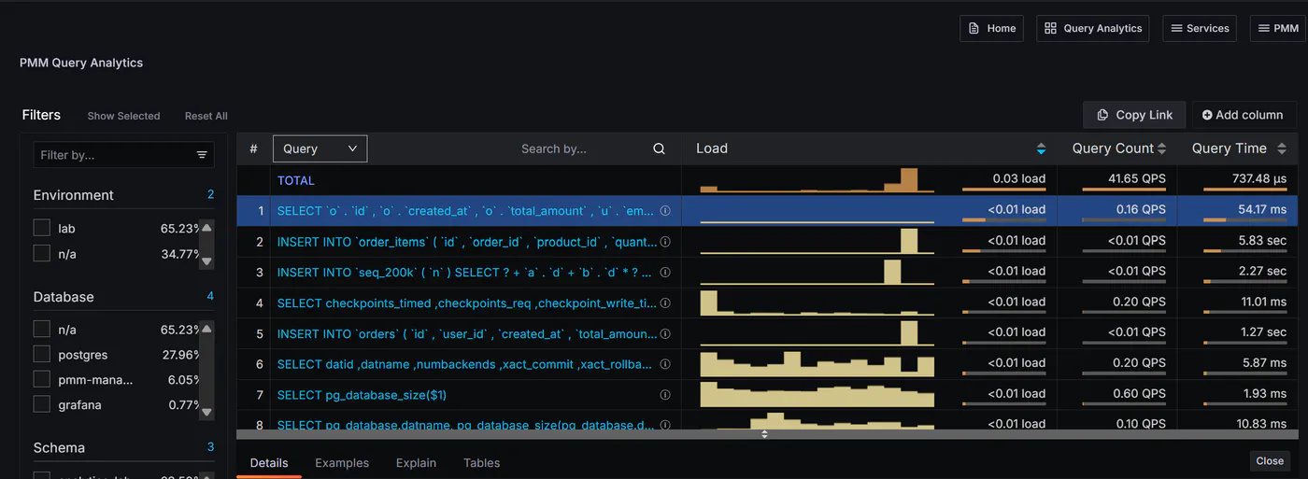Check the lab environment checkbox
Screen dimensions: 1308x479
pyautogui.click(x=41, y=228)
